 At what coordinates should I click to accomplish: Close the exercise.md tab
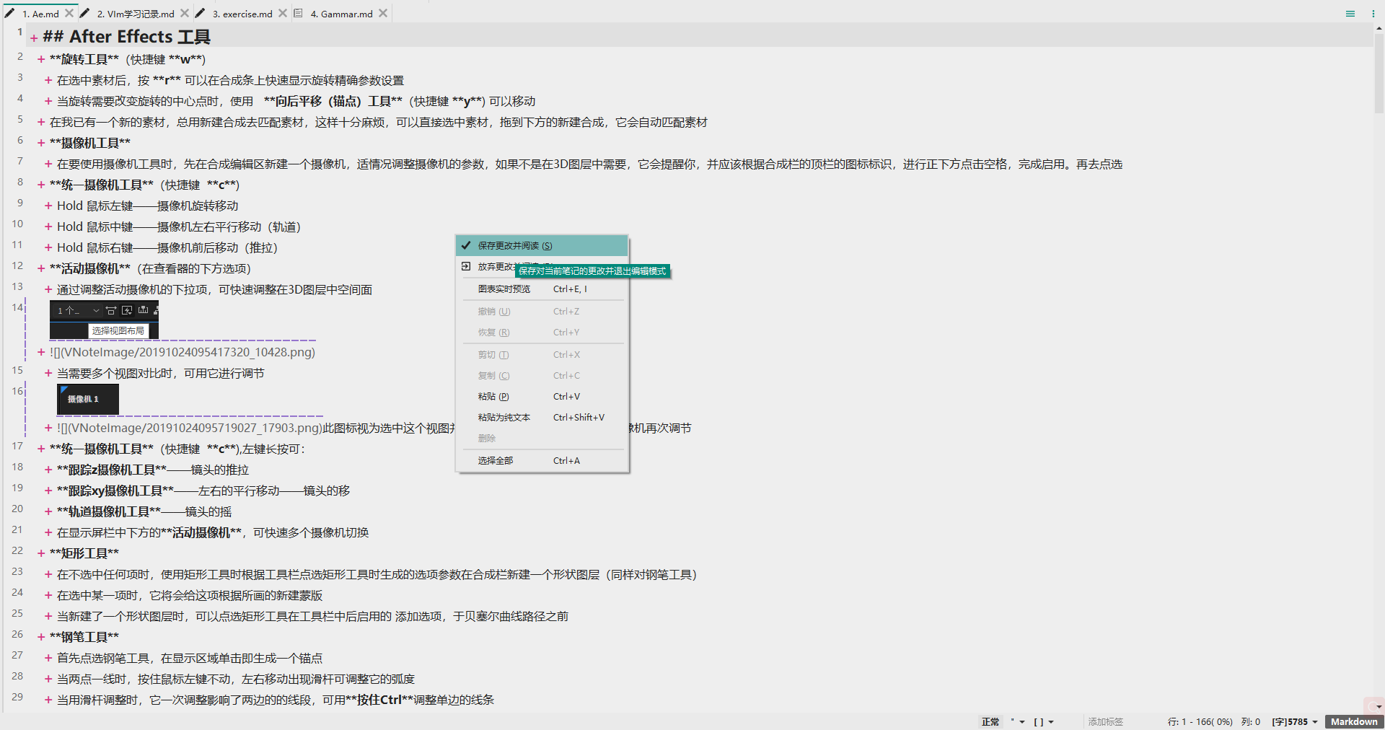[x=283, y=13]
